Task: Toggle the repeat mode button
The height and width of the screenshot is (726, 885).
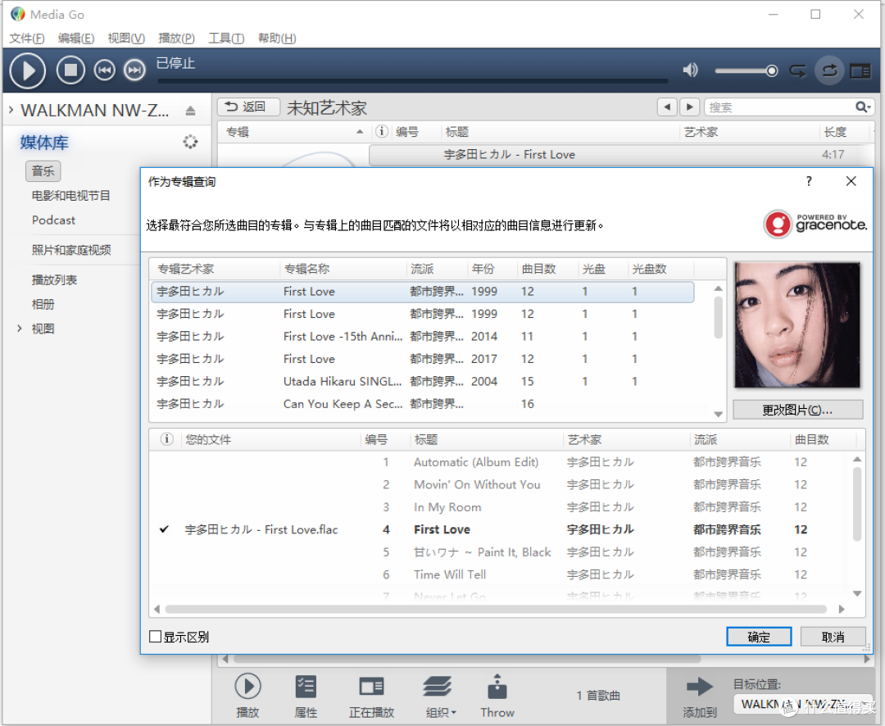Action: [x=829, y=70]
